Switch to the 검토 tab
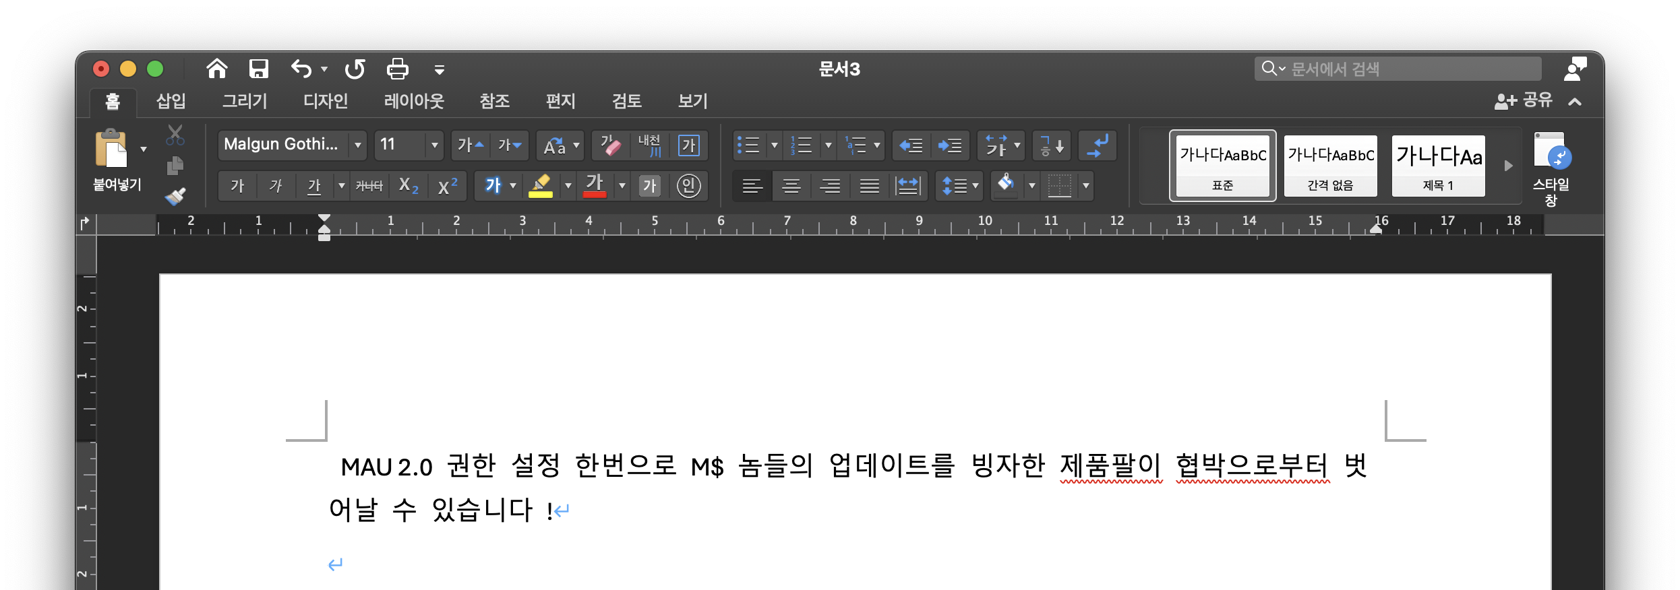The height and width of the screenshot is (590, 1680). [x=626, y=101]
